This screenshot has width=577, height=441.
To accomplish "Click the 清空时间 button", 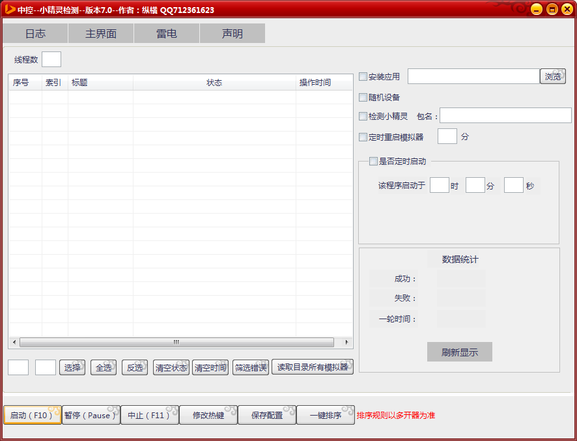I will coord(210,367).
